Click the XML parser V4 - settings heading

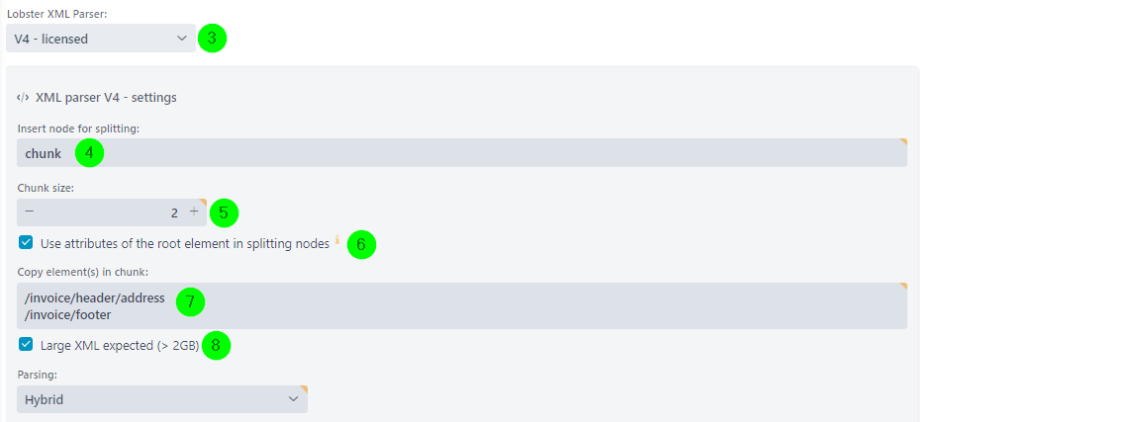tap(106, 97)
